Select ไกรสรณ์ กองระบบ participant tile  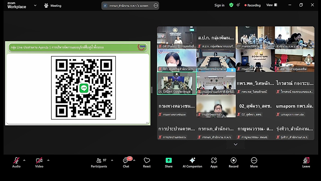click(x=295, y=83)
